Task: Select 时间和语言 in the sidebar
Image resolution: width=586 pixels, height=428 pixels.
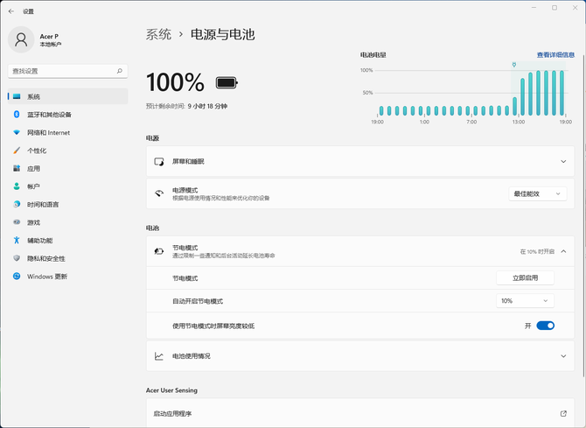Action: click(43, 205)
